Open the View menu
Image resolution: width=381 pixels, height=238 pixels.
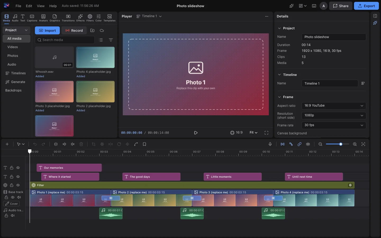point(40,6)
